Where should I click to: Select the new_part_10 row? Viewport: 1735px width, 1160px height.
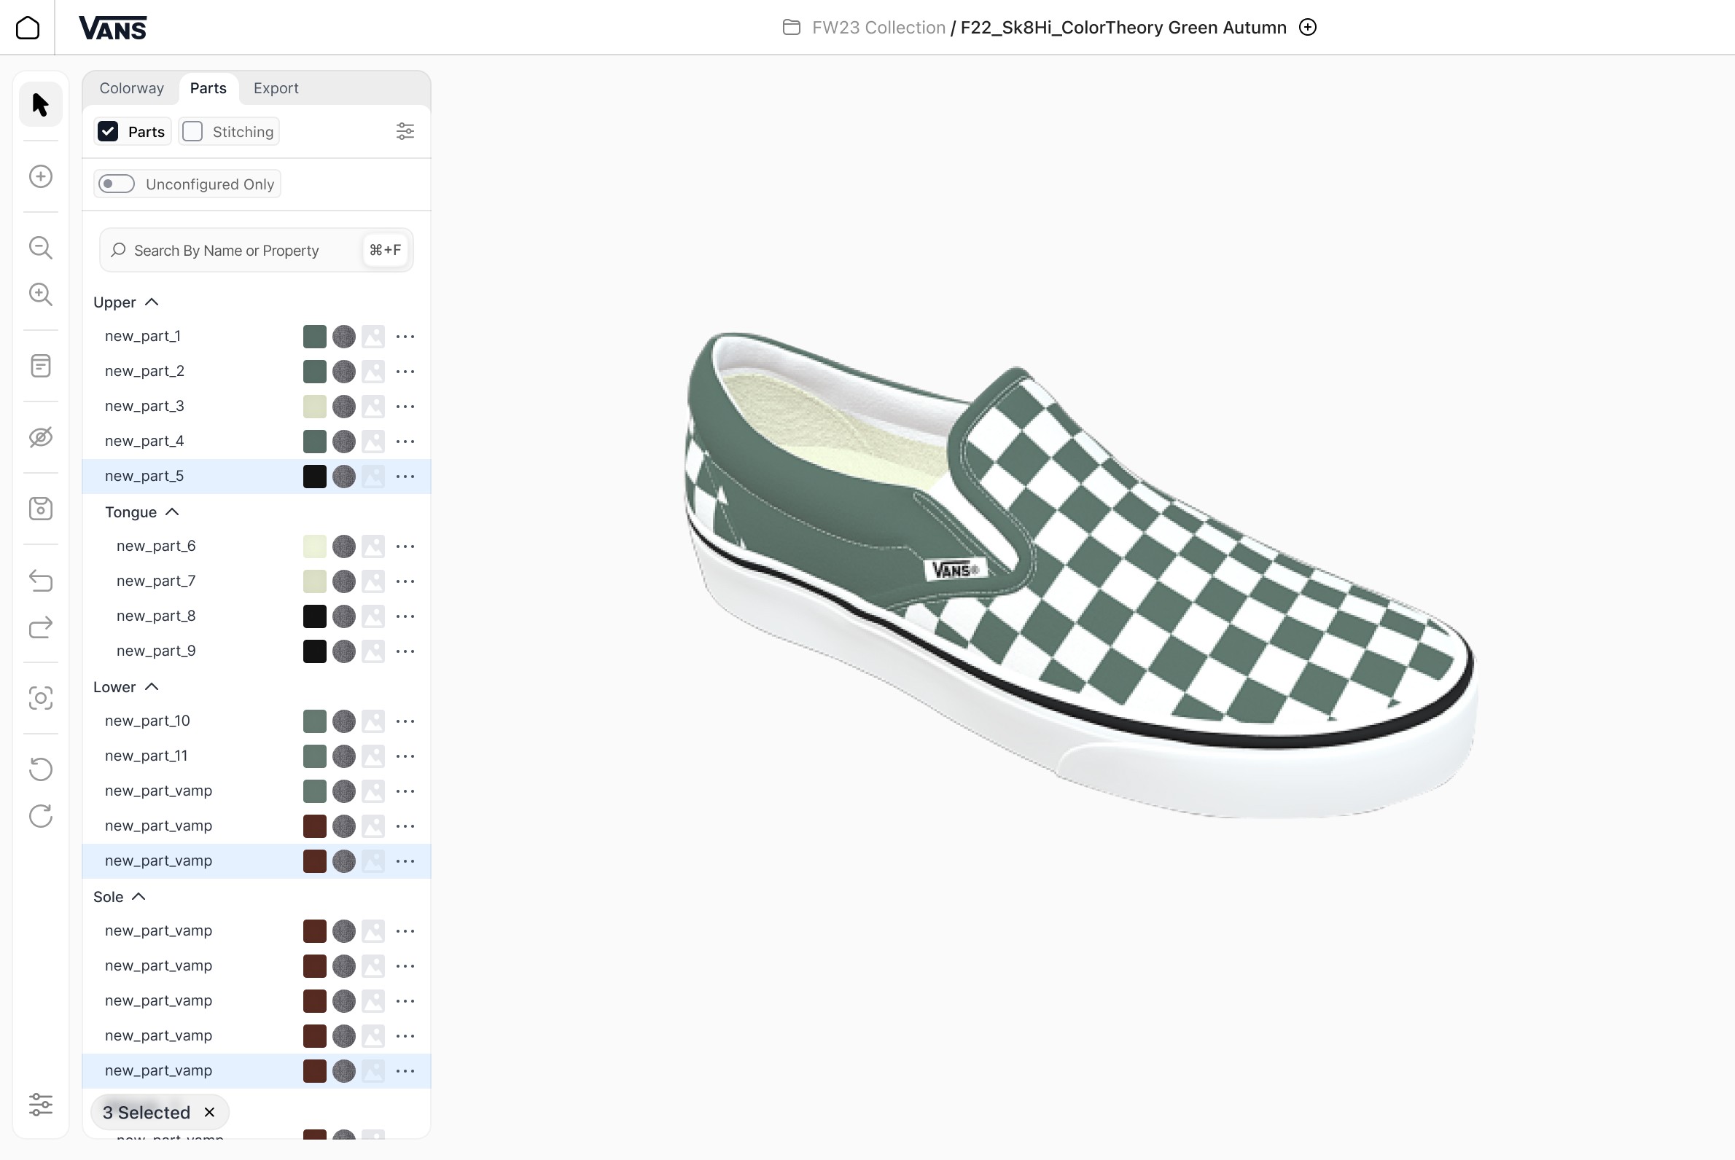(256, 721)
